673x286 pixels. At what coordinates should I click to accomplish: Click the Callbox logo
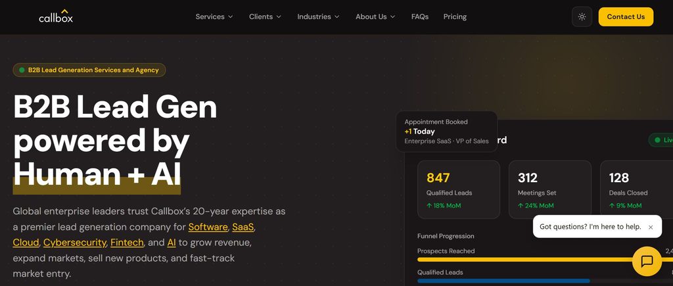[x=56, y=16]
